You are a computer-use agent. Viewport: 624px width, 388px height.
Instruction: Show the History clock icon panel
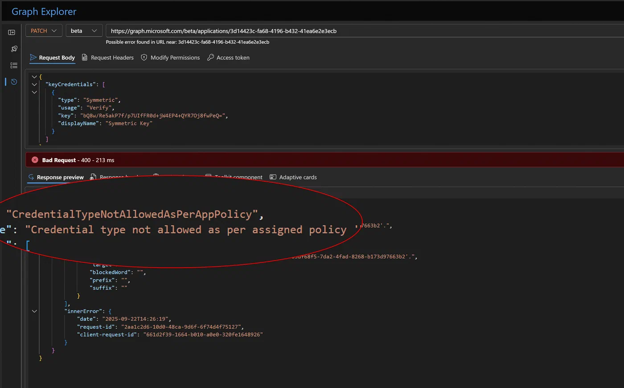pos(14,82)
